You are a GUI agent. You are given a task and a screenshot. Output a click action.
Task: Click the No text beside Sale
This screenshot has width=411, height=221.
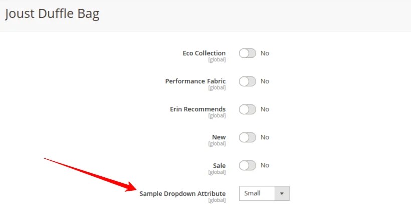pos(265,165)
